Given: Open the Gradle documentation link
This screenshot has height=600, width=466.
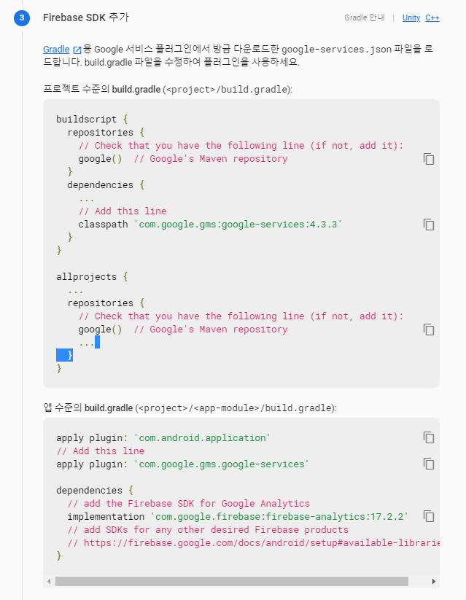Looking at the screenshot, I should click(56, 50).
